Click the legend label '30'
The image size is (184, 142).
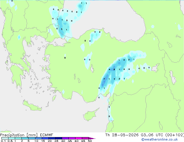(x=63, y=141)
